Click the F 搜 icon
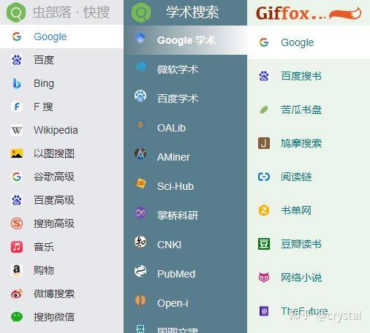The height and width of the screenshot is (333, 370). click(17, 107)
